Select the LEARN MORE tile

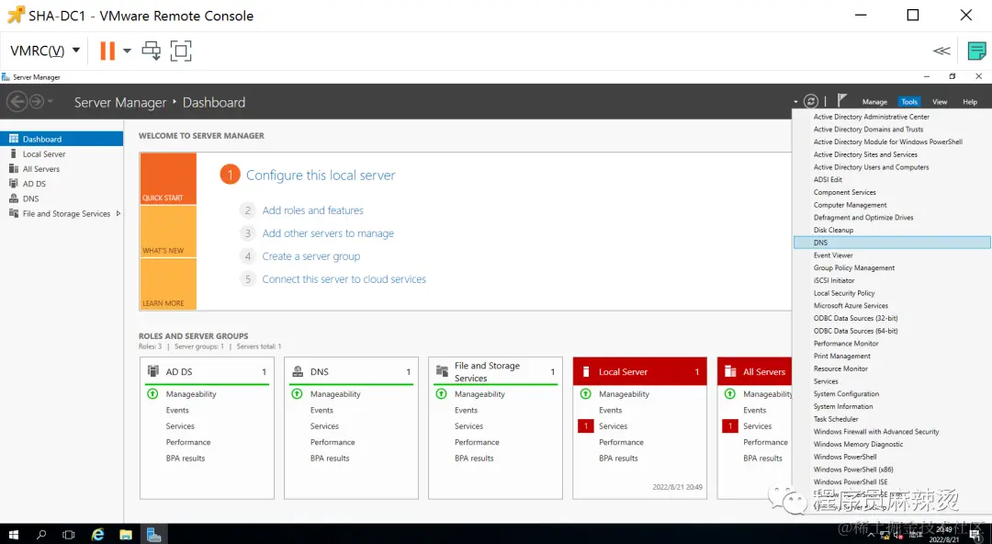click(x=168, y=284)
